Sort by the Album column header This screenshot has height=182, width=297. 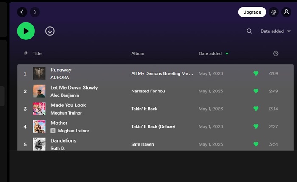pos(138,53)
